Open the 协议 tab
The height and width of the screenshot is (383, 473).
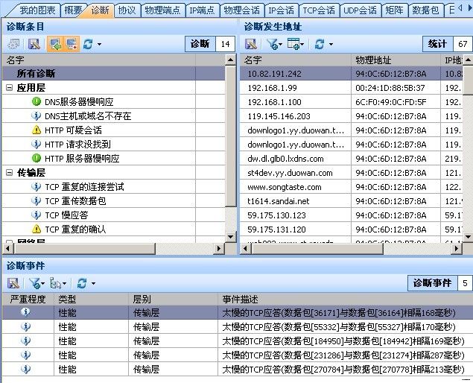pos(127,10)
